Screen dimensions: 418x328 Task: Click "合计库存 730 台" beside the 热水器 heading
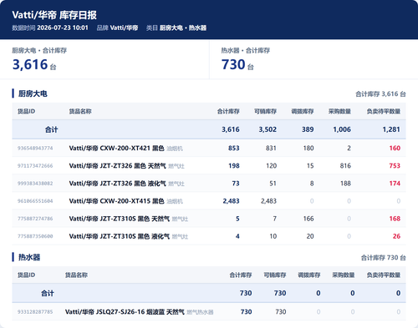383,258
